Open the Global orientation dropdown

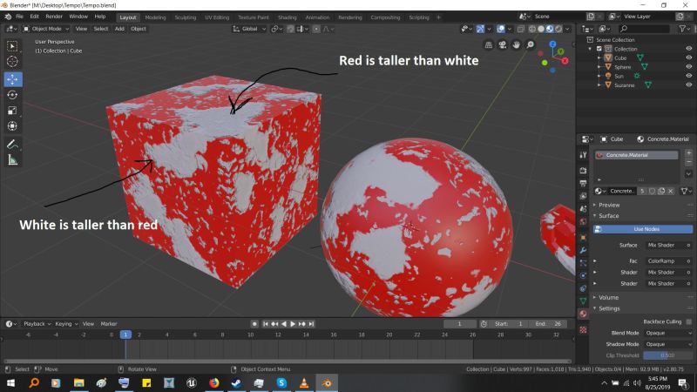tap(249, 29)
